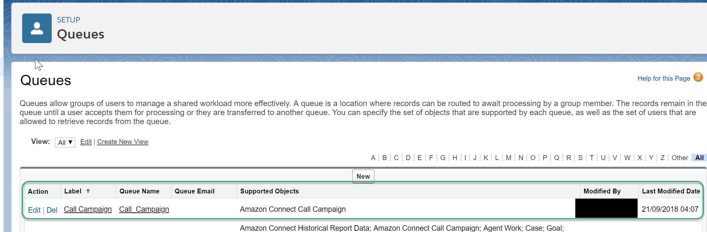707x232 pixels.
Task: Open the Help for this Page link
Action: pyautogui.click(x=664, y=78)
